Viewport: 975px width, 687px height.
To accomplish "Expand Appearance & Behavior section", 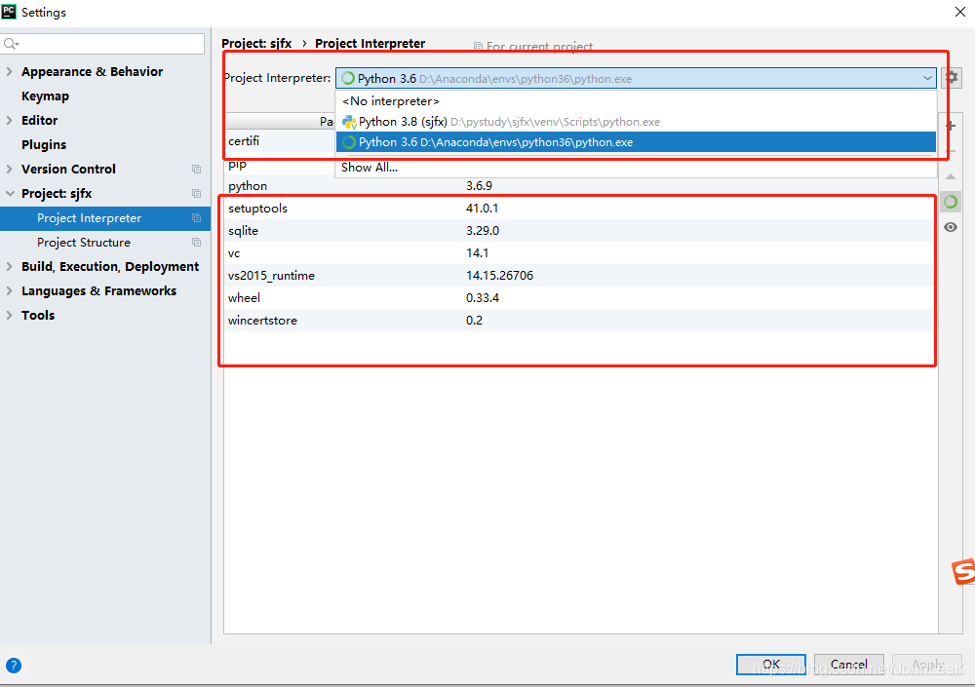I will [x=10, y=71].
